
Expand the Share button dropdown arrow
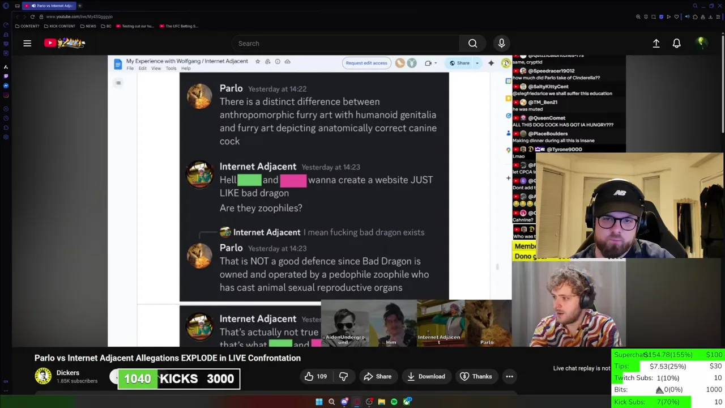477,63
